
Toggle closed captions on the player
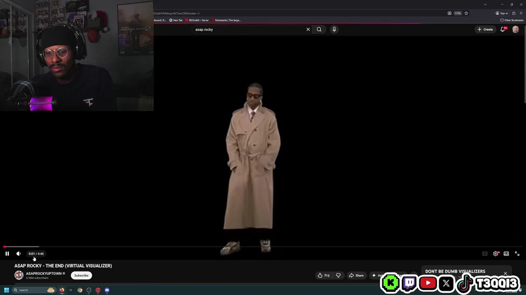coord(485,254)
